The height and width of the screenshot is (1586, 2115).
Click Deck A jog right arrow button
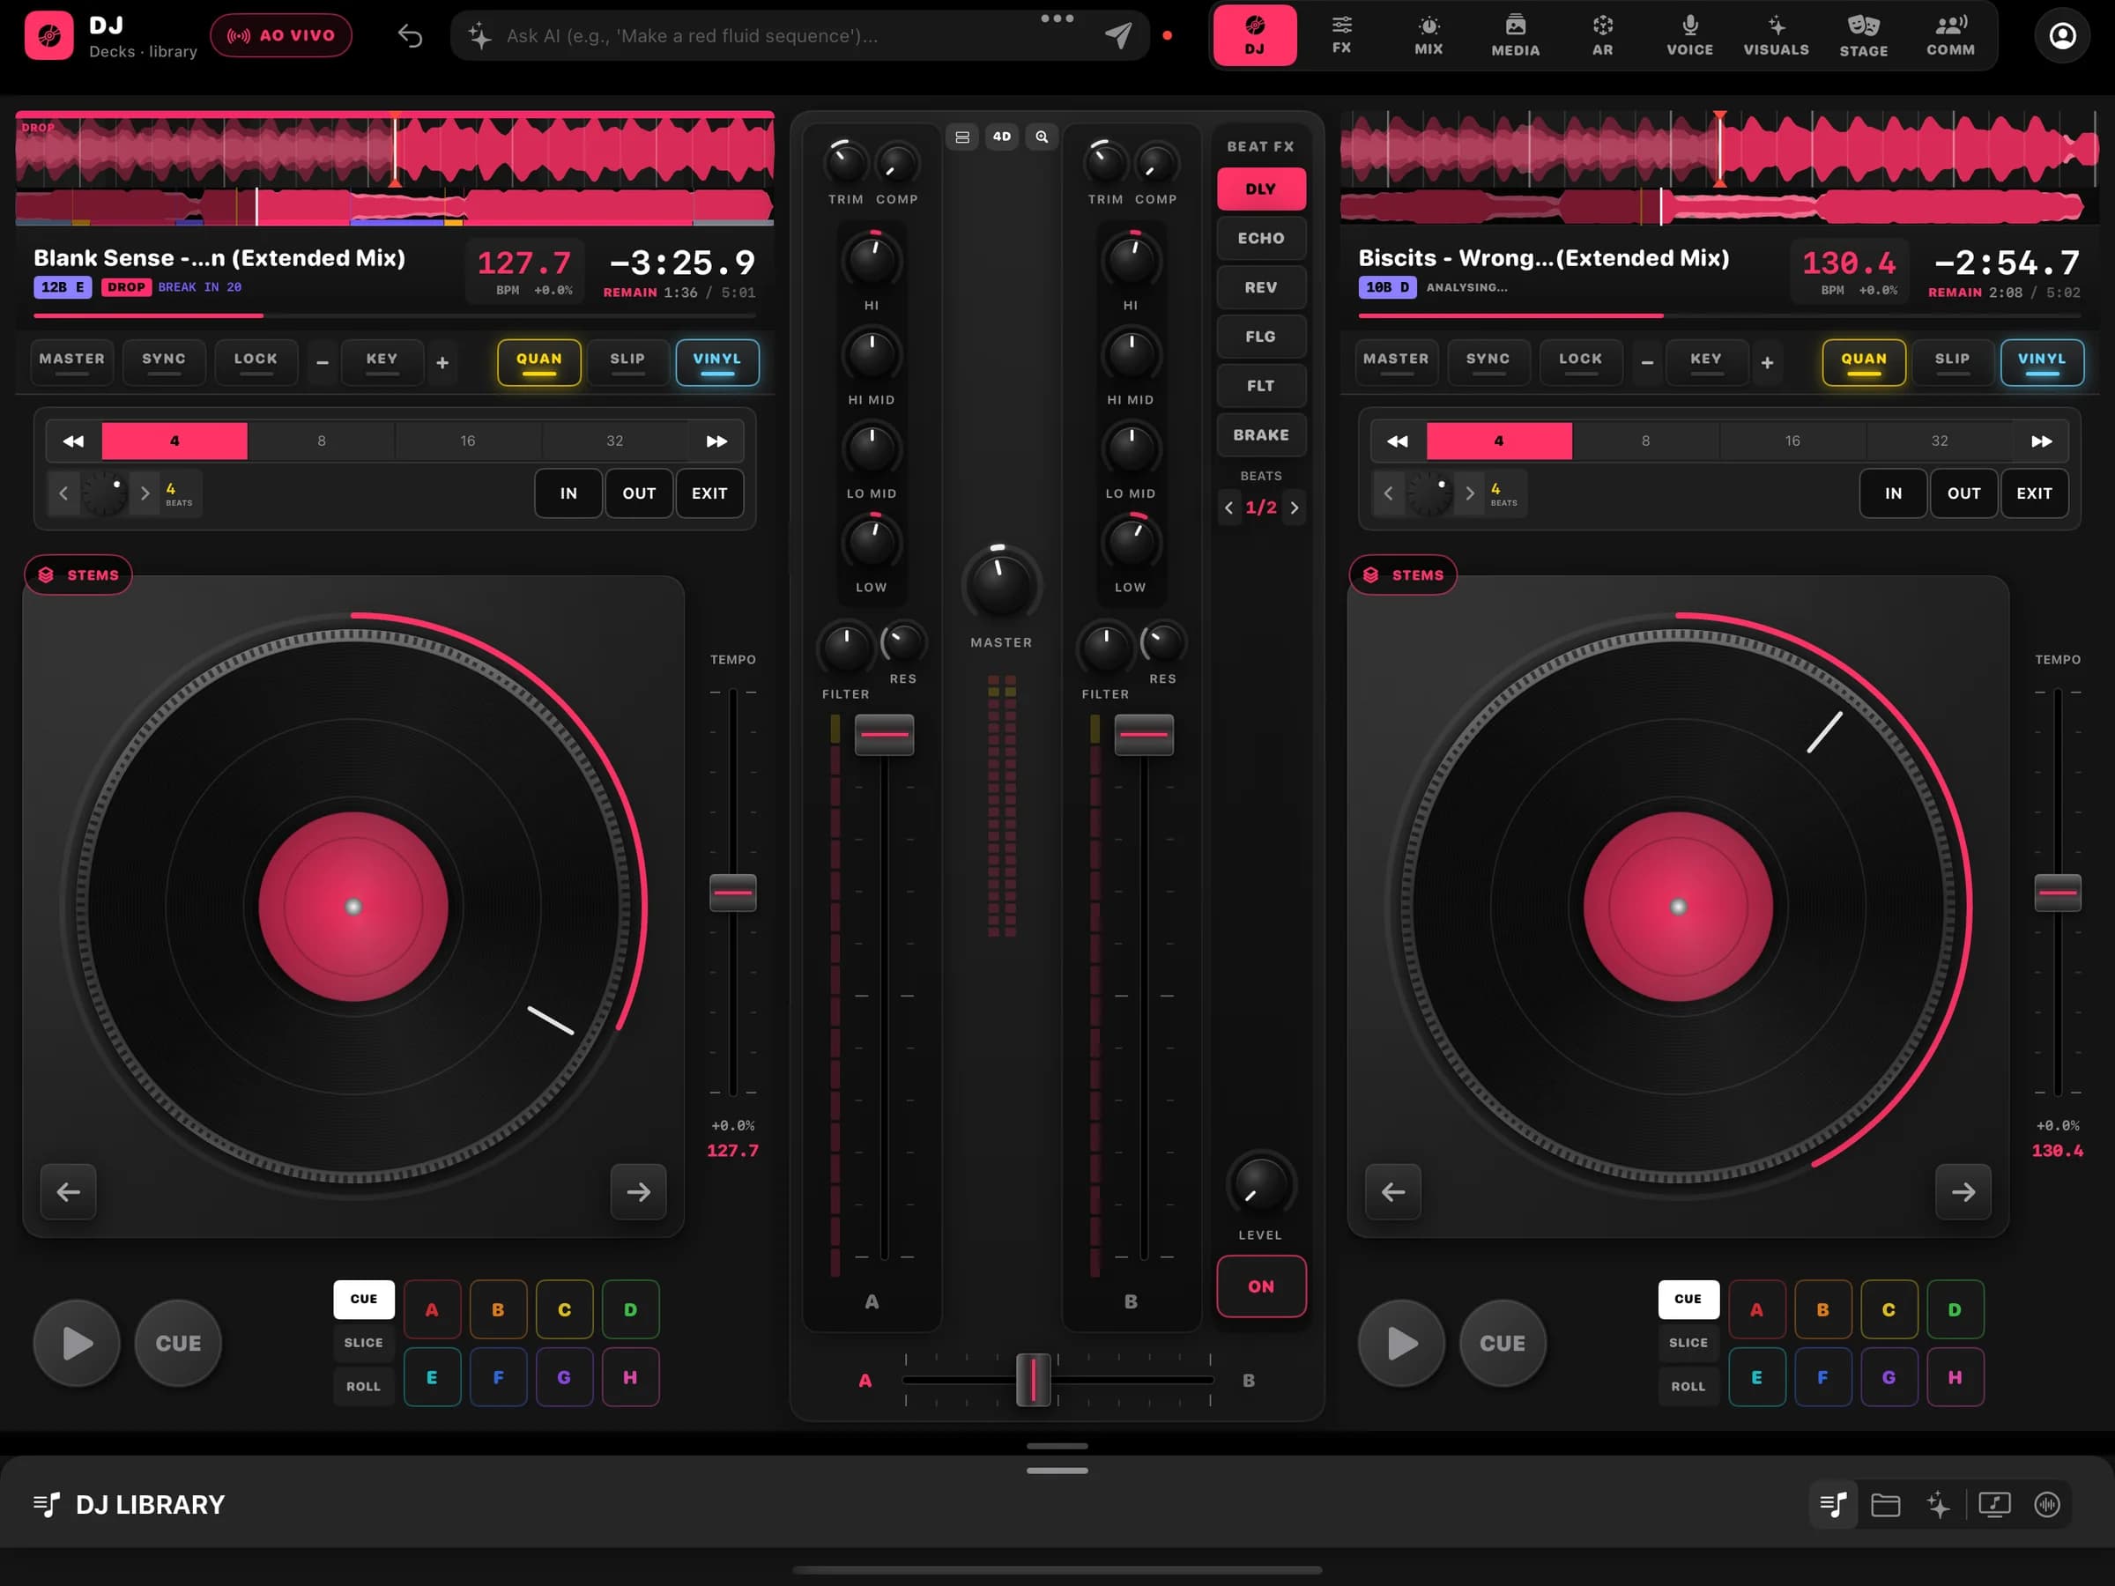[x=639, y=1191]
